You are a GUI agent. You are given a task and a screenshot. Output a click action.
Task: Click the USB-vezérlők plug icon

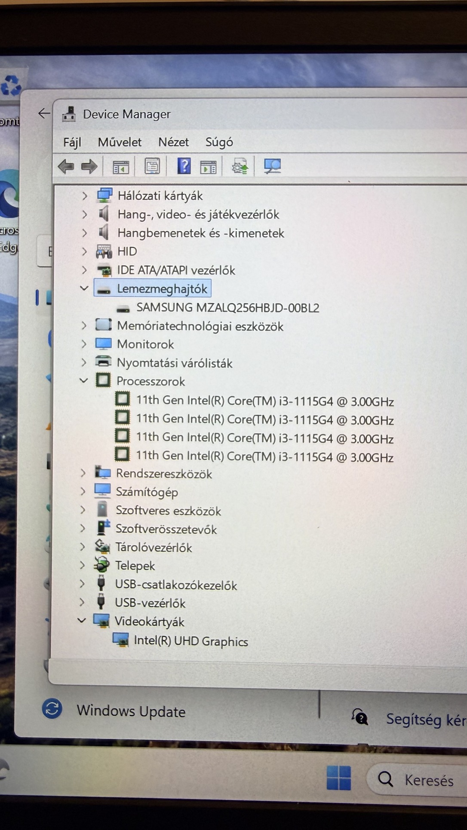pos(101,602)
